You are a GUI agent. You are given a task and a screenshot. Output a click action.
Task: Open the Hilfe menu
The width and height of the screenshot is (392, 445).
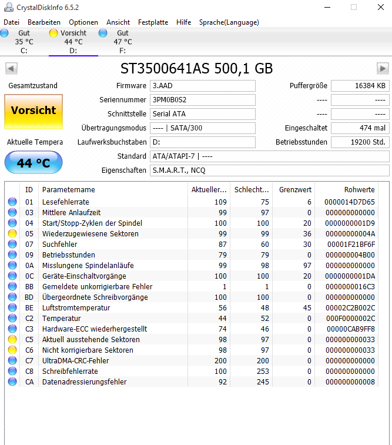tap(183, 22)
